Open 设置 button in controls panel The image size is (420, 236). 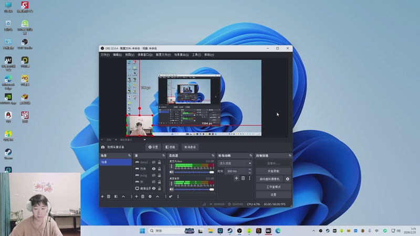[273, 195]
